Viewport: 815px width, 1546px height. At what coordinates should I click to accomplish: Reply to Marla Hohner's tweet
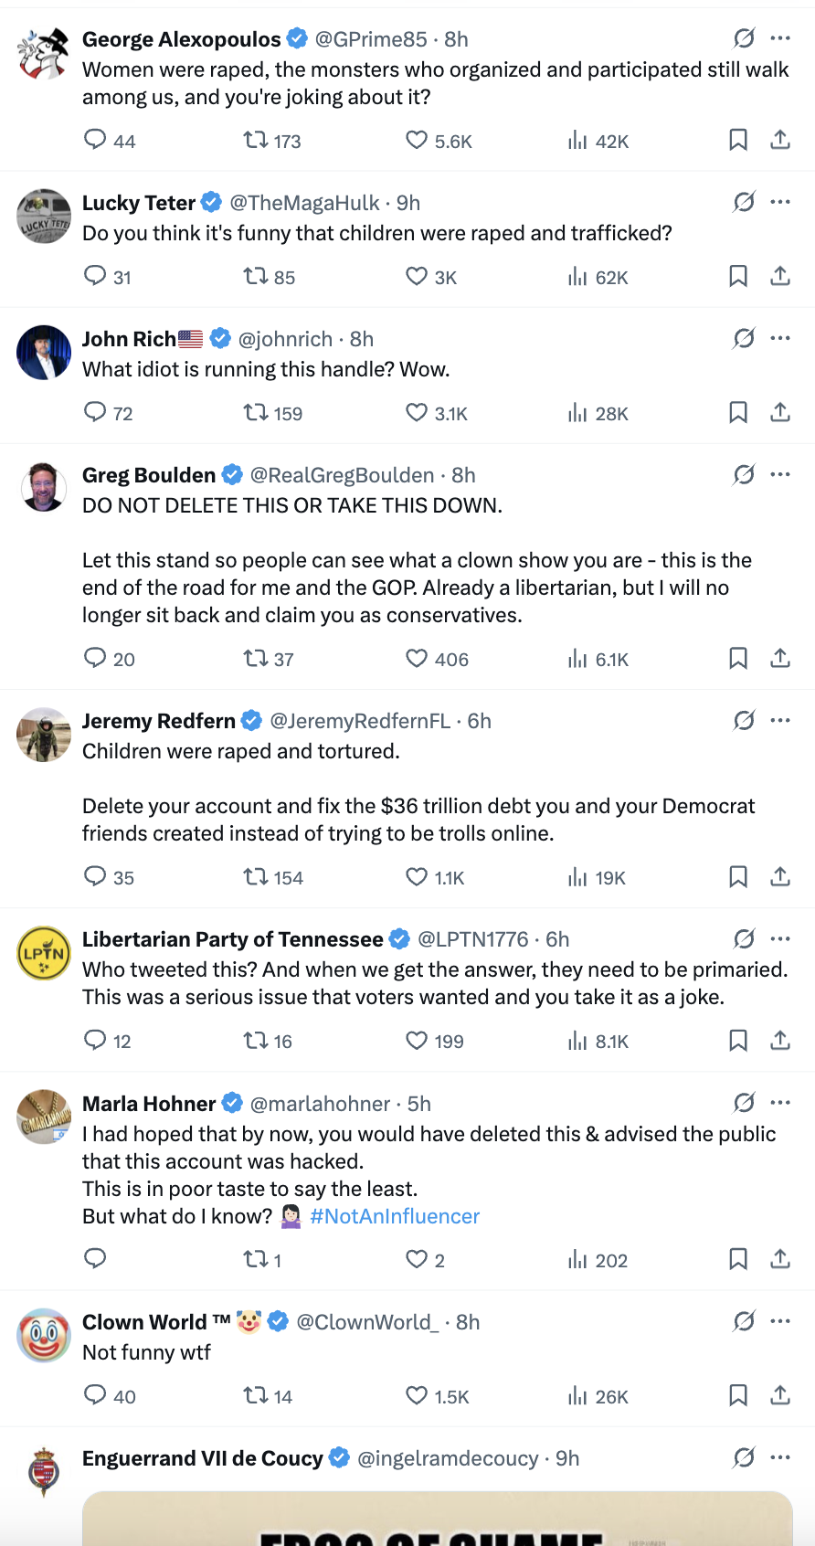(x=96, y=1259)
